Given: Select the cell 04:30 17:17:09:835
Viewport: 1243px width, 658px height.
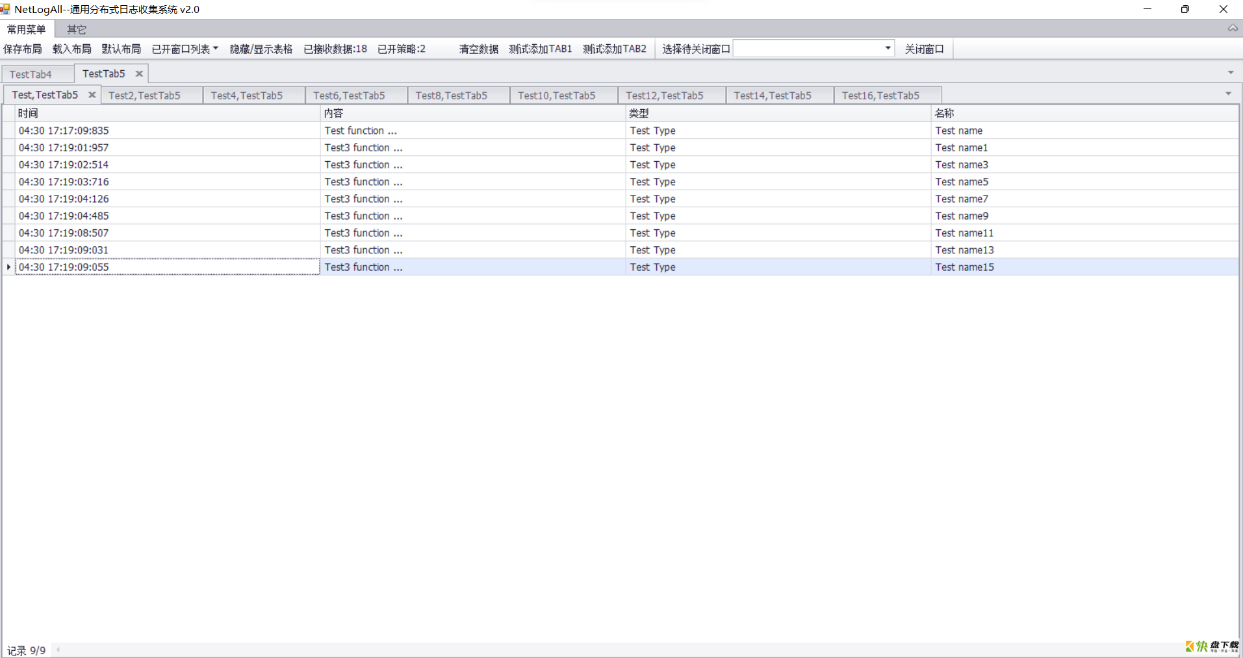Looking at the screenshot, I should coord(168,131).
